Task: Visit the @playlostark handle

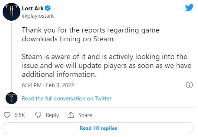Action: (x=38, y=16)
